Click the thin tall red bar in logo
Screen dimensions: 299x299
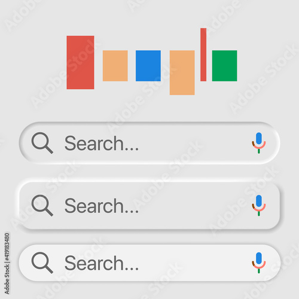pyautogui.click(x=203, y=54)
